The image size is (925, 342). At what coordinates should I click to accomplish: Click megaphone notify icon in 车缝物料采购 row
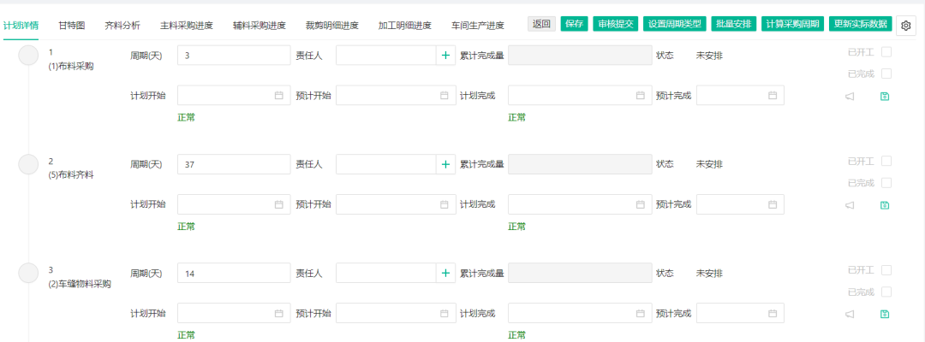point(850,315)
